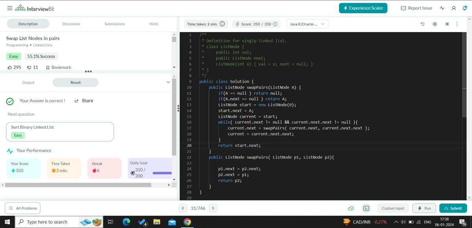Switch to Google Chrome on taskbar
Screen dimensions: 472x228
187,222
